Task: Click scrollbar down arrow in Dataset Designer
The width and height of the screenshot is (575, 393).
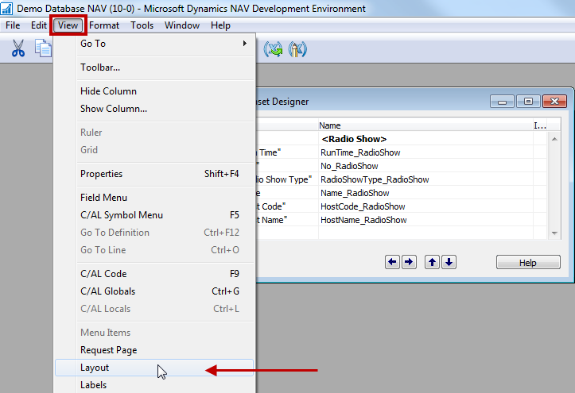Action: click(554, 233)
